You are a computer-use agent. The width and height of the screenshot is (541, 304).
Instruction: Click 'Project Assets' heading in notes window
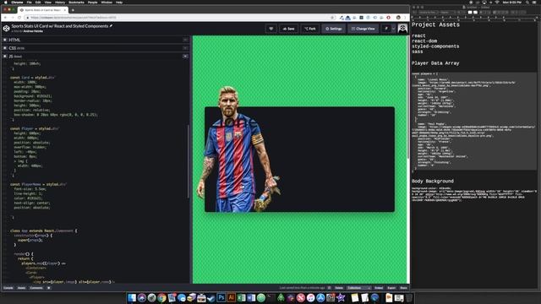point(435,24)
